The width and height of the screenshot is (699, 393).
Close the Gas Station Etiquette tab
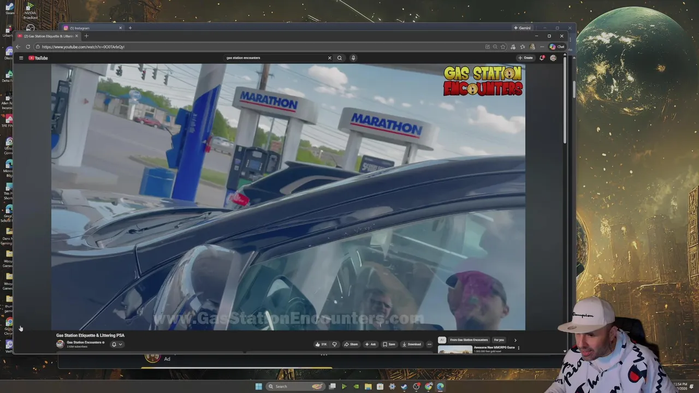click(x=76, y=36)
